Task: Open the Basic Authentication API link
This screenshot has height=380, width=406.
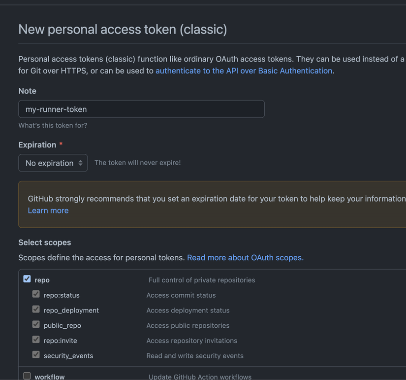Action: point(244,71)
